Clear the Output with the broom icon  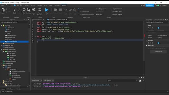pos(140,80)
